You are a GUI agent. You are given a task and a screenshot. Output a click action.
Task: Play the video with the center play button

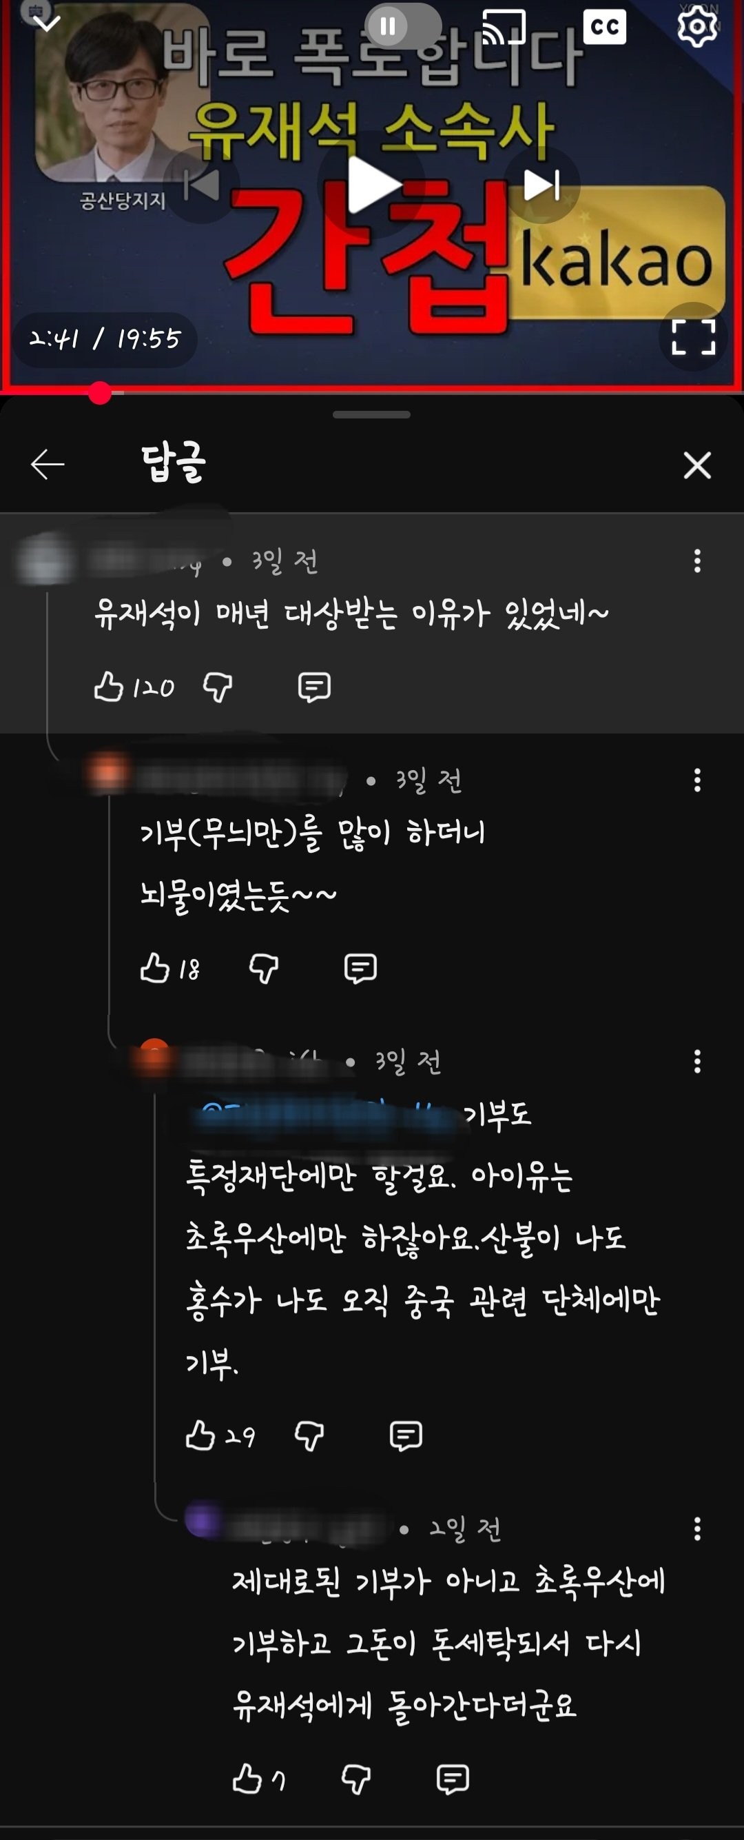[371, 185]
